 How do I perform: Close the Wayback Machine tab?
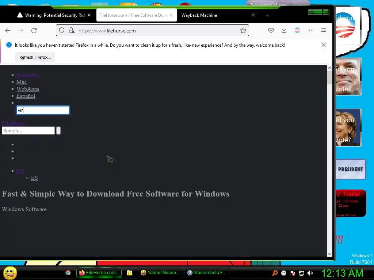(253, 15)
